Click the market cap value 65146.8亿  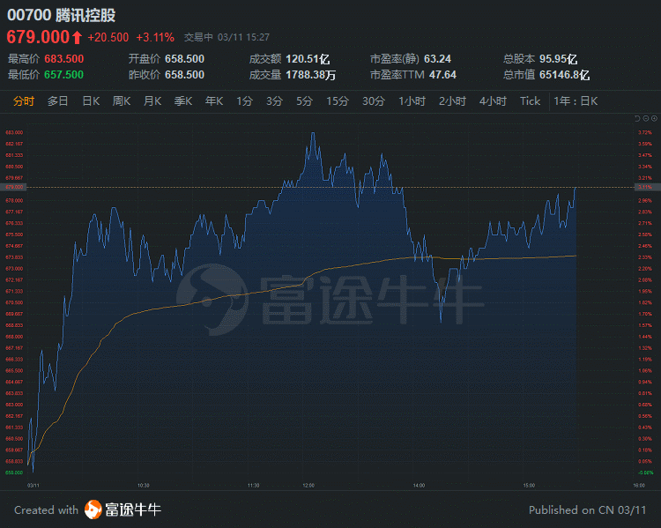click(x=564, y=75)
